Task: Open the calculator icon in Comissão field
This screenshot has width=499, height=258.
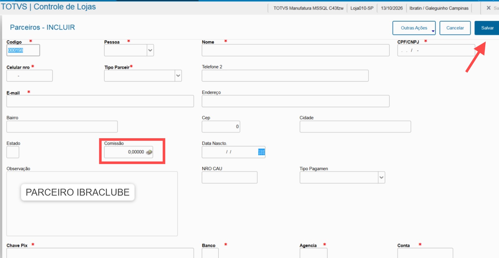Action: point(149,152)
